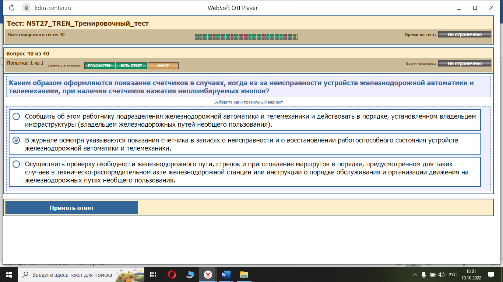Click the 'Всего вопросов в тесте: 40' text
503x282 pixels.
36,35
